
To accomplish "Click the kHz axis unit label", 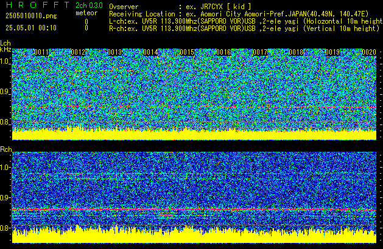I will (x=5, y=49).
